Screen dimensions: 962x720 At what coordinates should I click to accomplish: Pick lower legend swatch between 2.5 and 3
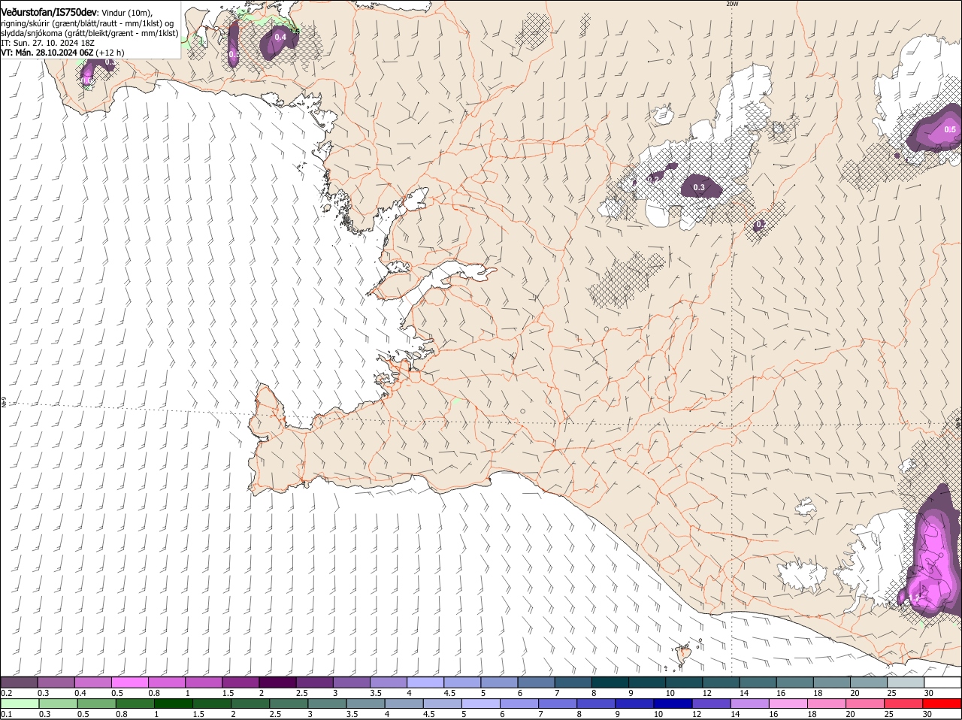click(x=289, y=703)
